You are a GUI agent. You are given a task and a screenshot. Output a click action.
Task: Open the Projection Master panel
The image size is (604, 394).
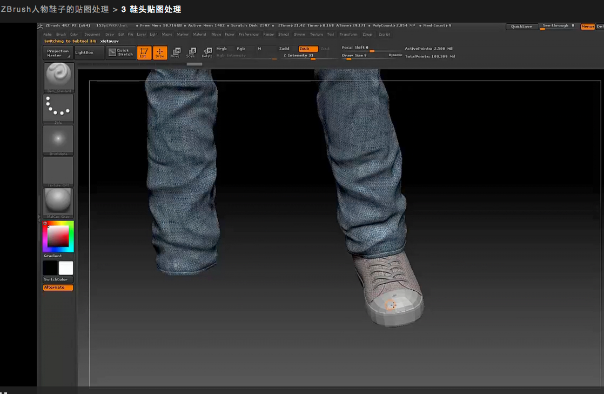coord(58,53)
